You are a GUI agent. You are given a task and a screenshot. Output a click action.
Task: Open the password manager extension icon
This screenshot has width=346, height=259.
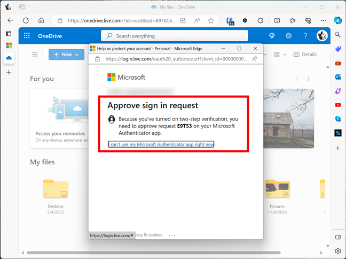[230, 21]
